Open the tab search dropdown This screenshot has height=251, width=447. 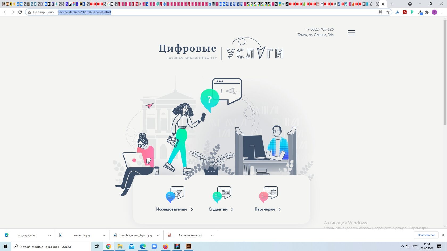point(410,4)
